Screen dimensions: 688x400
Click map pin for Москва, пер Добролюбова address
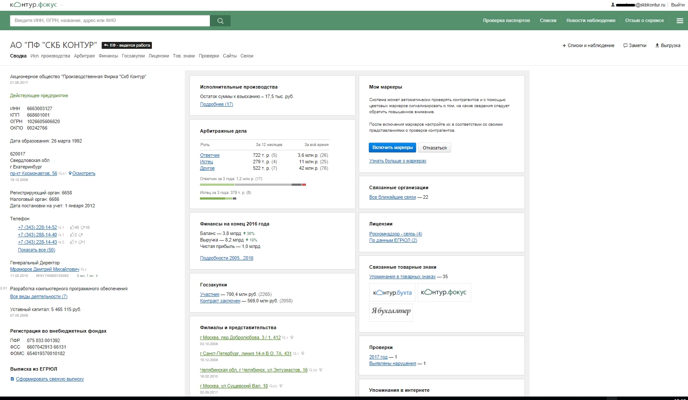(x=292, y=337)
